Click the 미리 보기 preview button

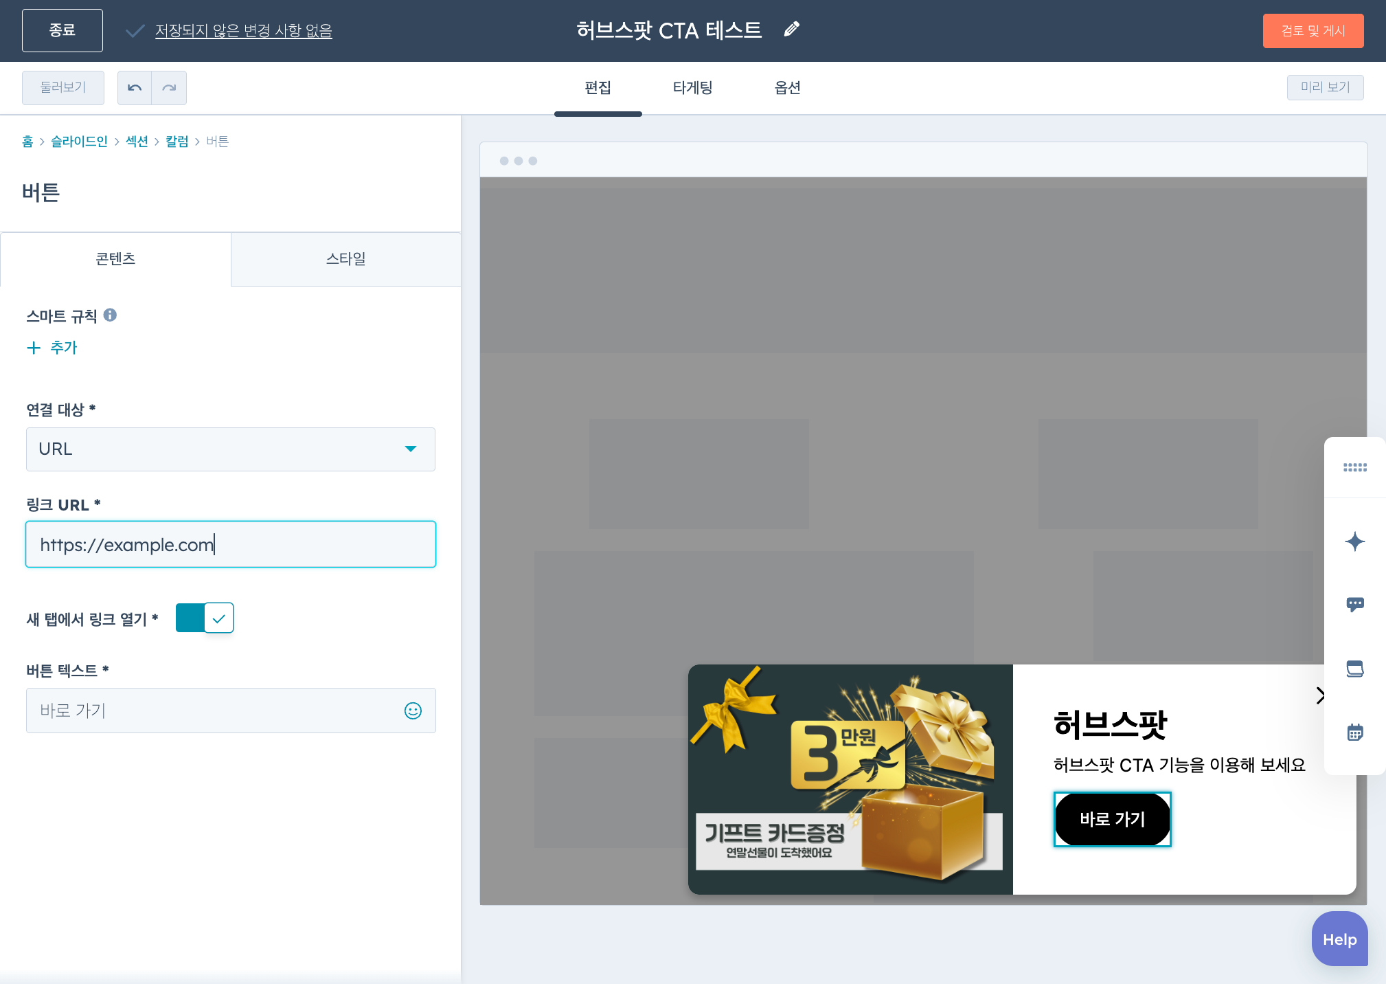(x=1325, y=87)
